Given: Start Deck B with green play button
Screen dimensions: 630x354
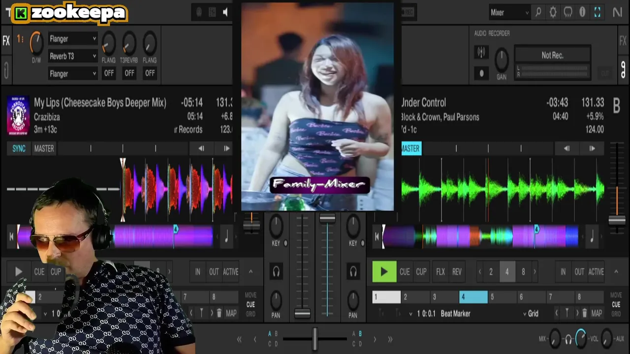Looking at the screenshot, I should click(x=384, y=272).
